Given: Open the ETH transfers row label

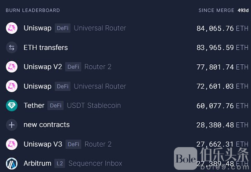Looking at the screenshot, I should (x=46, y=48).
